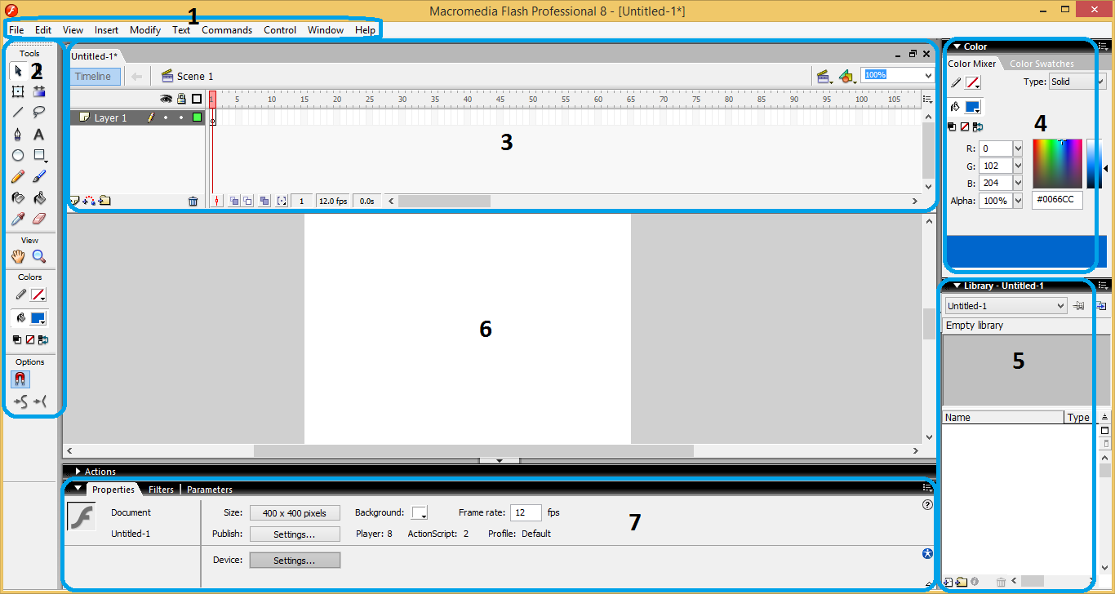
Task: Open the Modify menu
Action: coord(145,30)
